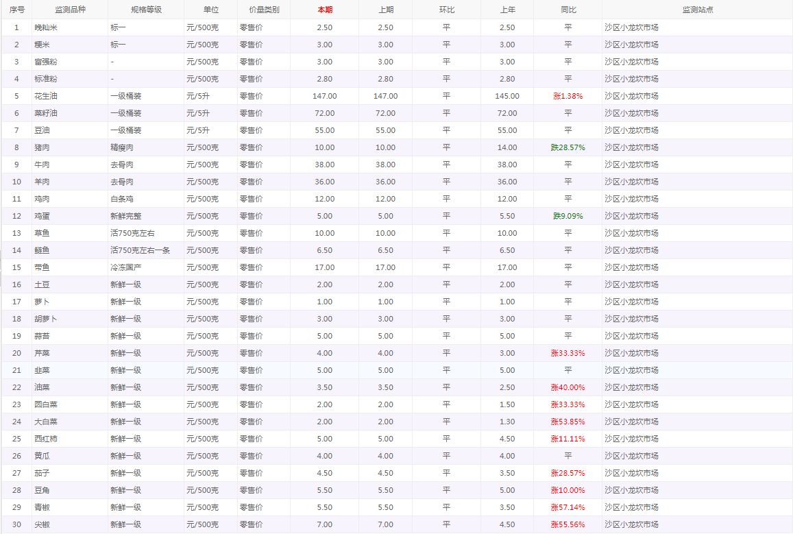Click the 序号 column header
793x534 pixels.
[16, 10]
